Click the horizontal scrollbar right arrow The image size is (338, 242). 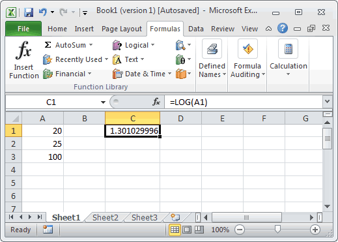[x=312, y=217]
